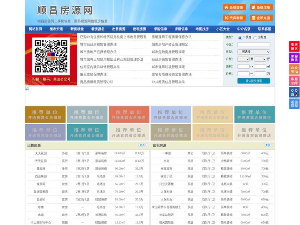The image size is (300, 225).
Task: Open the 城市危险房屋管理规定 link
Action: (x=168, y=52)
